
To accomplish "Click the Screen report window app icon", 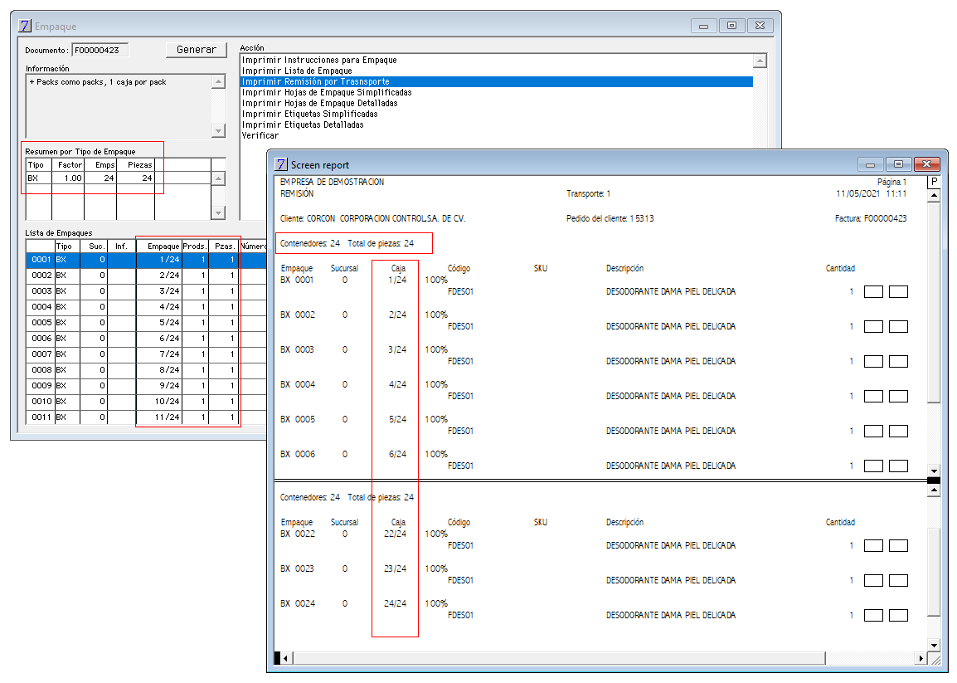I will point(281,164).
